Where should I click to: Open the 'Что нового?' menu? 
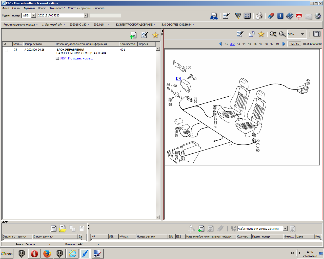57,8
